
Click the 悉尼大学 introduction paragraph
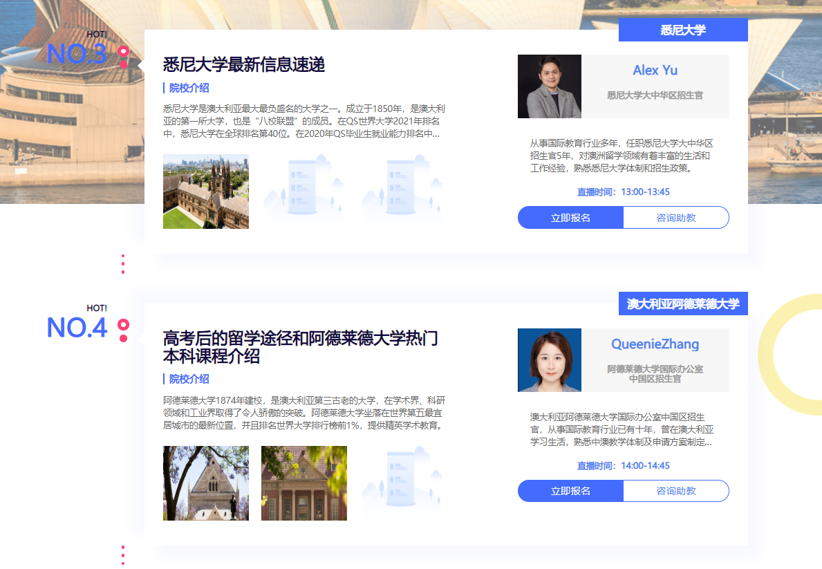[x=304, y=121]
